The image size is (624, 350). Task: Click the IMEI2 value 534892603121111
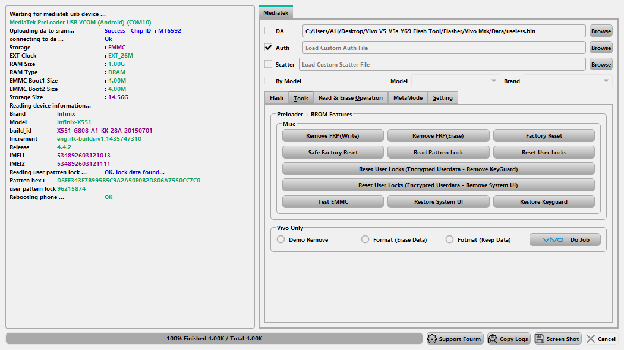(x=84, y=164)
